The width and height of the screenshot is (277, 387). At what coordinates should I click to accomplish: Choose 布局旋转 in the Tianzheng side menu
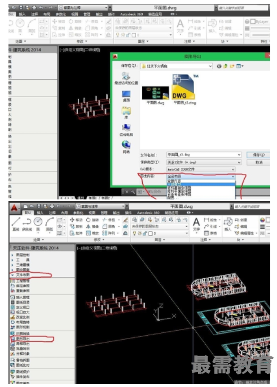20,322
